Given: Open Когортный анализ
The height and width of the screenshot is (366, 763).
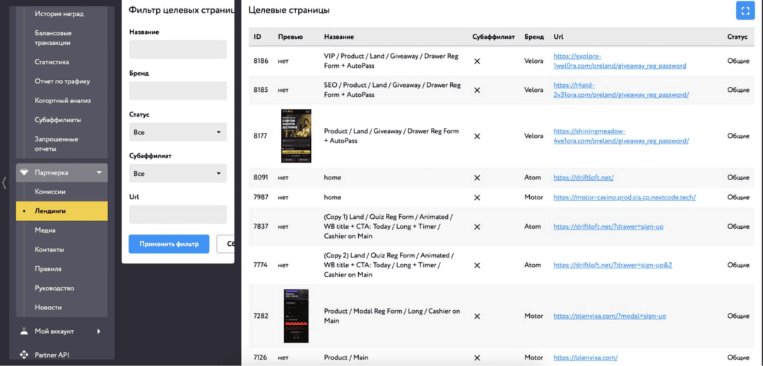Looking at the screenshot, I should click(x=63, y=101).
